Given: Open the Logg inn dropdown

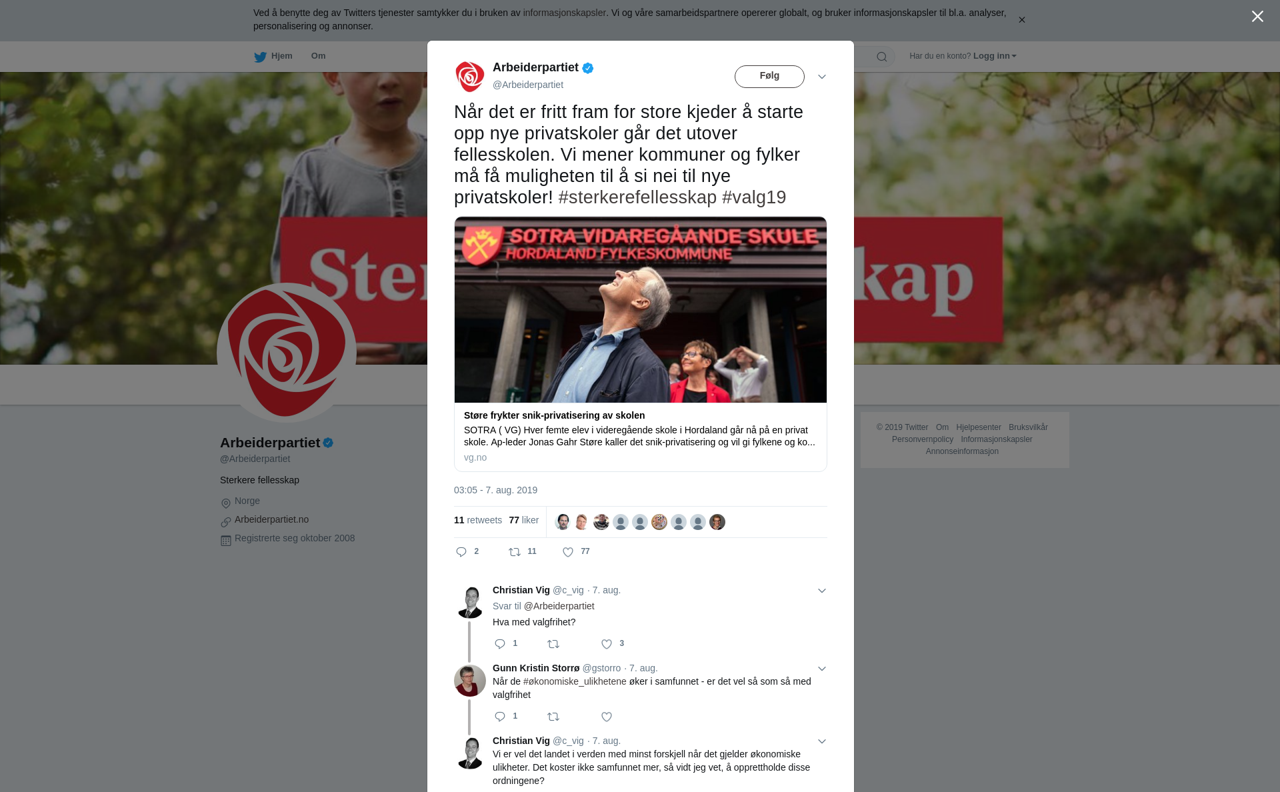Looking at the screenshot, I should 995,56.
